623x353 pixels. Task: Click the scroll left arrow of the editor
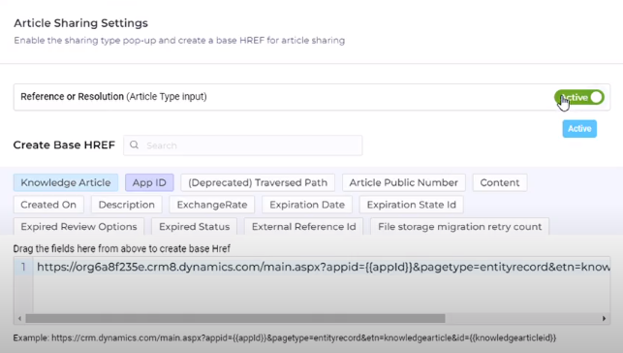[x=20, y=318]
